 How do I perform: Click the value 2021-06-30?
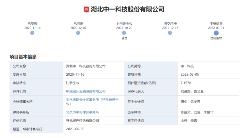[75, 129]
